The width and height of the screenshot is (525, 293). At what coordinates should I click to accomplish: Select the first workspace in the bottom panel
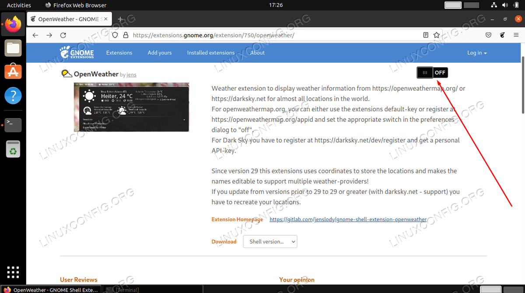coord(490,290)
